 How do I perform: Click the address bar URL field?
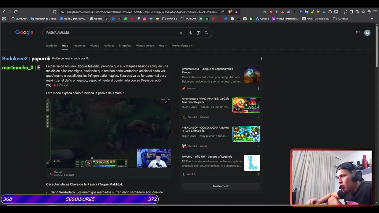[142, 12]
